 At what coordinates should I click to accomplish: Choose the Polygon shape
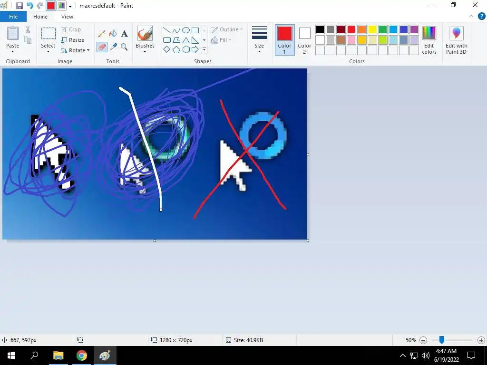tap(176, 40)
